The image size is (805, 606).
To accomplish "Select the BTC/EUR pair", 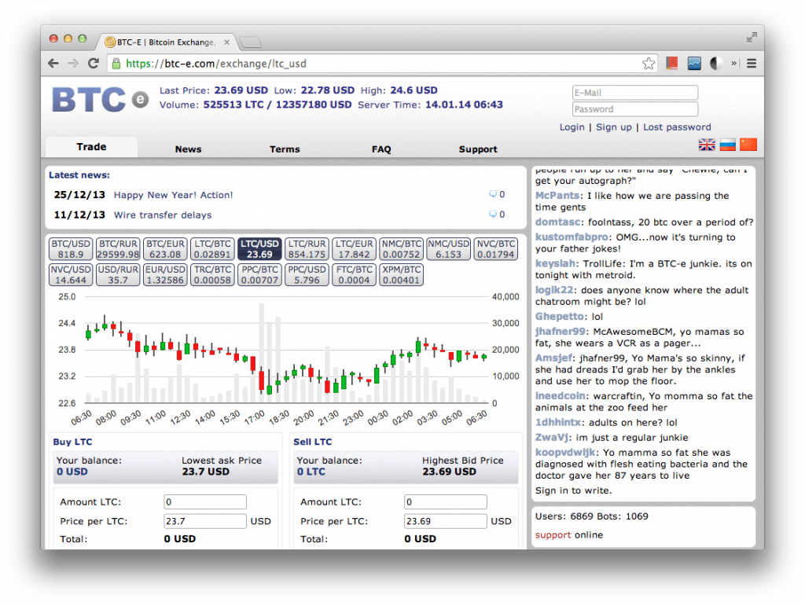I will [x=165, y=249].
